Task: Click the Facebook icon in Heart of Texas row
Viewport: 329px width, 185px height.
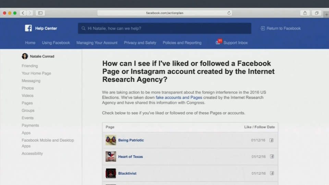Action: pyautogui.click(x=272, y=157)
